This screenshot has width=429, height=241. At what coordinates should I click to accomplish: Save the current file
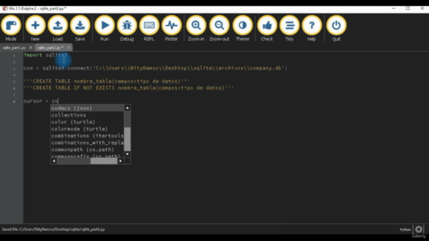(x=80, y=28)
